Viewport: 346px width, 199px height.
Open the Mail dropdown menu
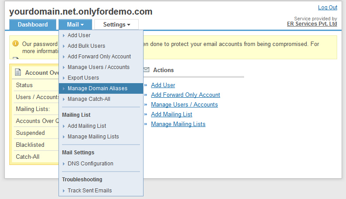click(75, 25)
